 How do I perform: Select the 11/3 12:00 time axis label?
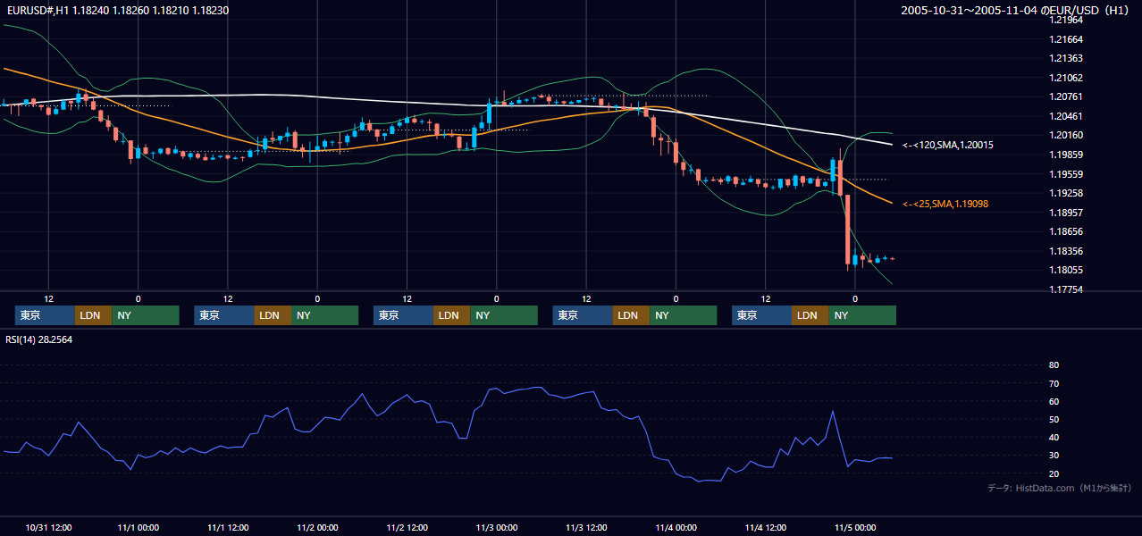(586, 527)
